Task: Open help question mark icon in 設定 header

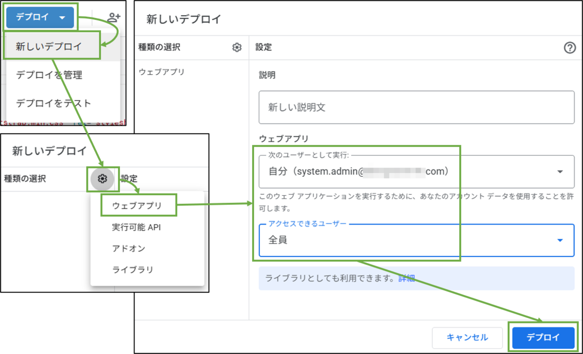Action: [x=569, y=48]
